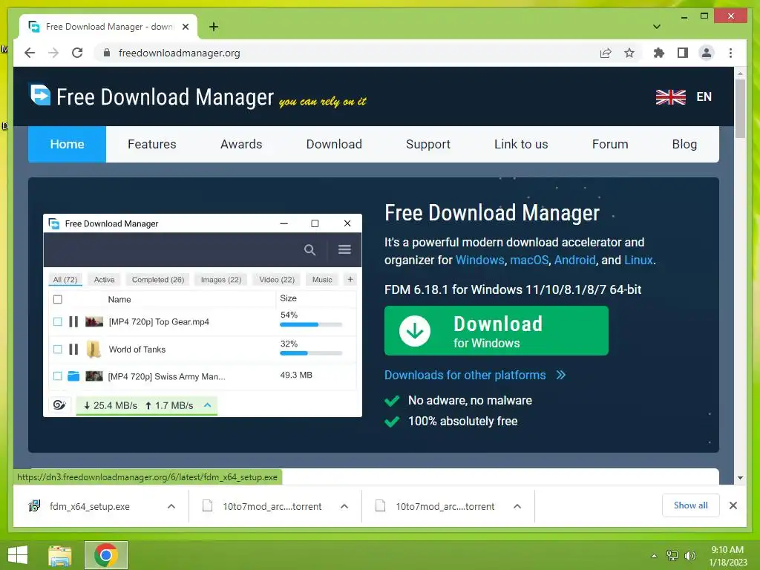This screenshot has width=760, height=570.
Task: Open the Awards nav item
Action: click(x=241, y=144)
